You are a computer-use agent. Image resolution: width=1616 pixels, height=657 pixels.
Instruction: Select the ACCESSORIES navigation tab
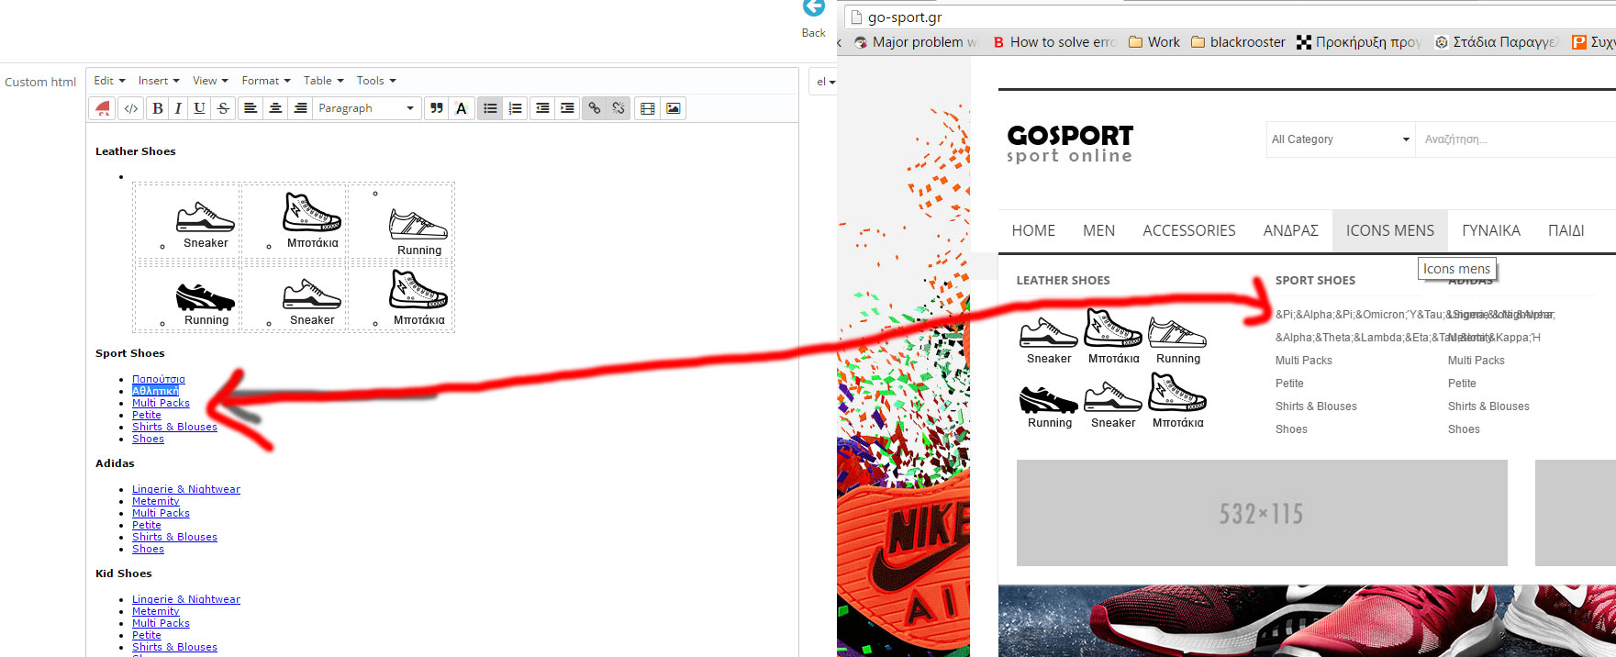click(x=1188, y=230)
